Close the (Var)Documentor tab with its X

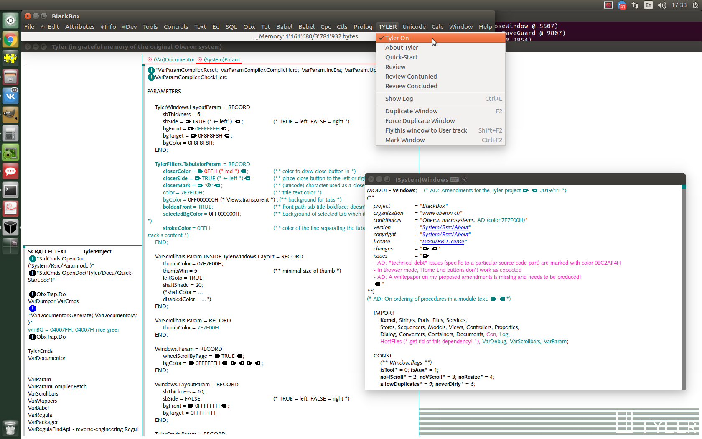150,60
